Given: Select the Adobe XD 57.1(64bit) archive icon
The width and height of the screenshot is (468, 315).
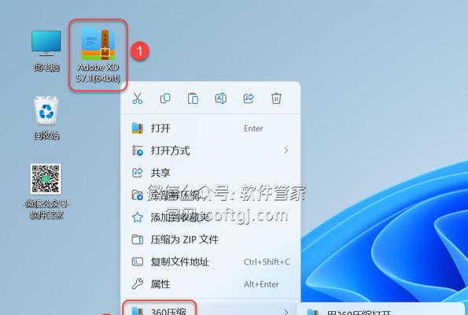Looking at the screenshot, I should tap(98, 54).
